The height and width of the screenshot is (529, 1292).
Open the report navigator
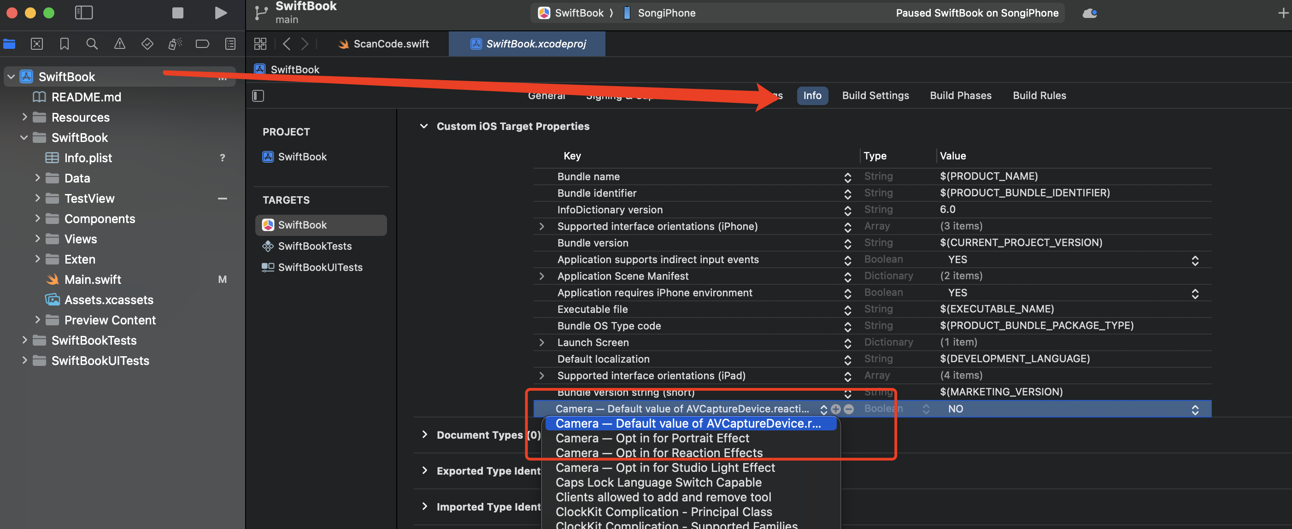(x=230, y=44)
